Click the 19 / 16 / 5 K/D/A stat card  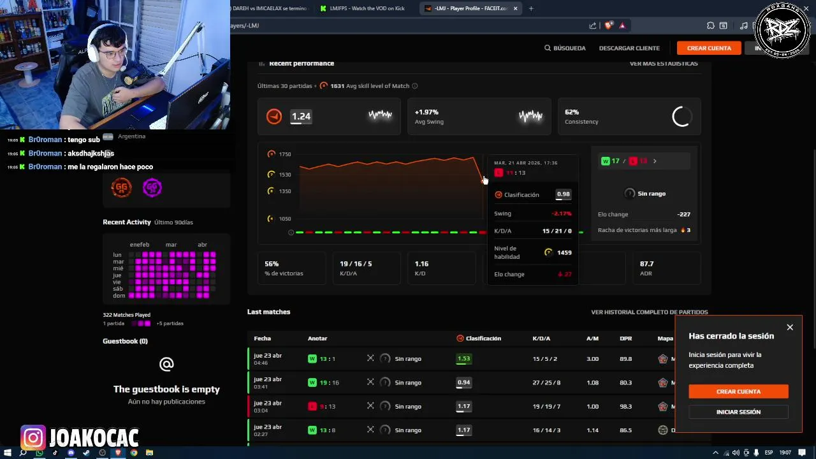click(x=367, y=268)
